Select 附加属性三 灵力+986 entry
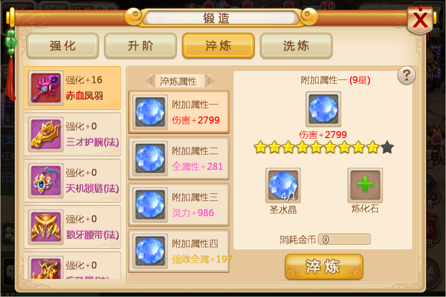446x297 pixels. (178, 205)
